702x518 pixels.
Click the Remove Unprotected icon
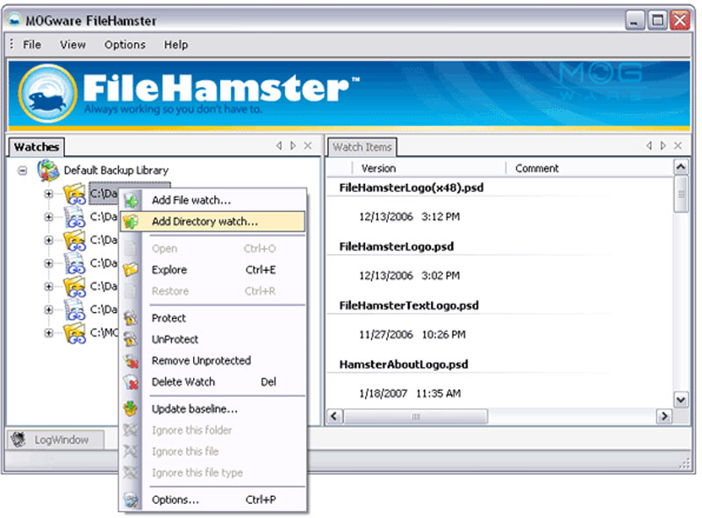131,360
